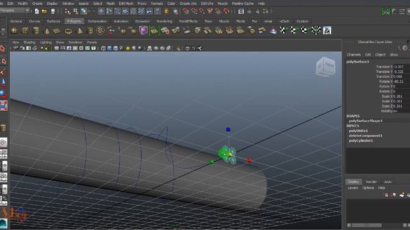Open the layer editor Options menu
This screenshot has height=230, width=410.
point(368,188)
